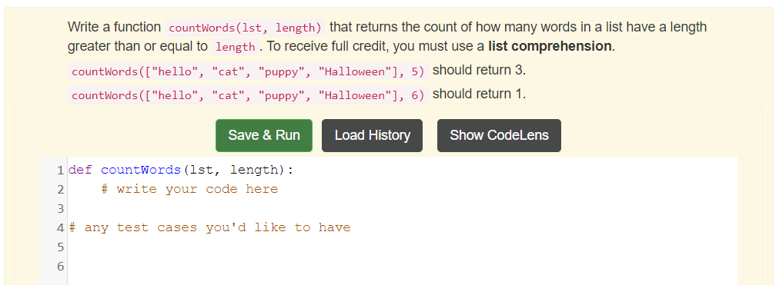Click 'should return 3.' text
This screenshot has height=285, width=776.
click(479, 70)
